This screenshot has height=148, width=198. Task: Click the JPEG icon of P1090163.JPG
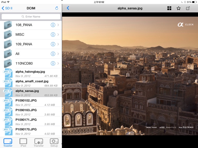click(x=8, y=111)
